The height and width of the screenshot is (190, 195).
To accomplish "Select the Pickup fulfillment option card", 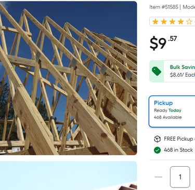I will [172, 112].
